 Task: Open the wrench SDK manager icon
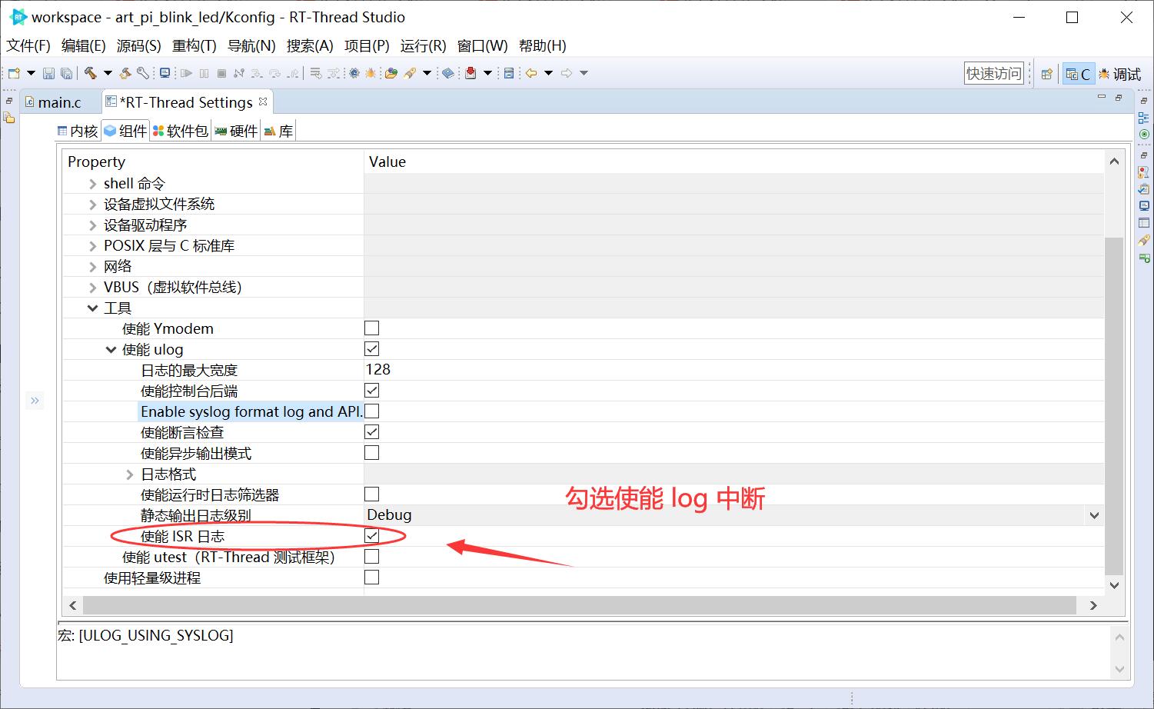(142, 73)
